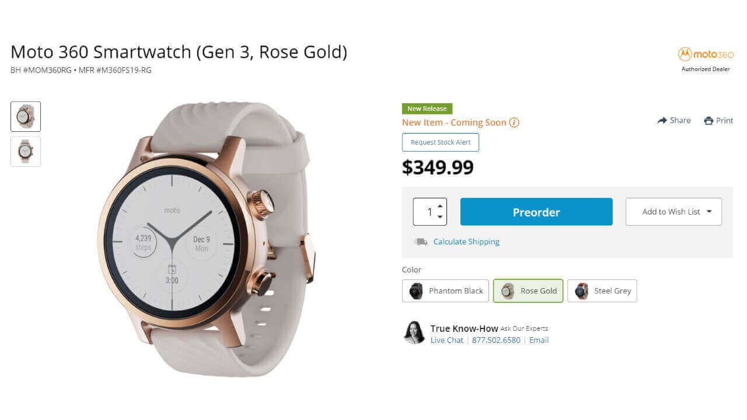Click the shipping truck icon
This screenshot has width=747, height=420.
point(421,242)
